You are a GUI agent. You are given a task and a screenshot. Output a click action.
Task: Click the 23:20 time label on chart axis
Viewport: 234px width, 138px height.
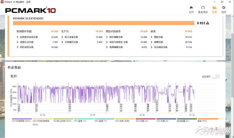[x=192, y=115]
